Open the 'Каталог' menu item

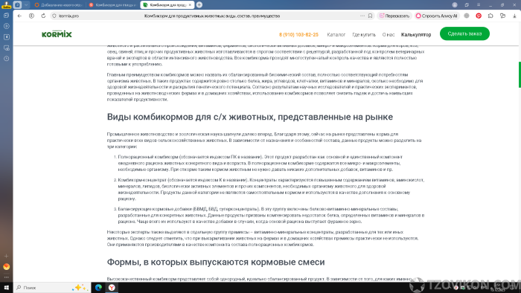336,34
